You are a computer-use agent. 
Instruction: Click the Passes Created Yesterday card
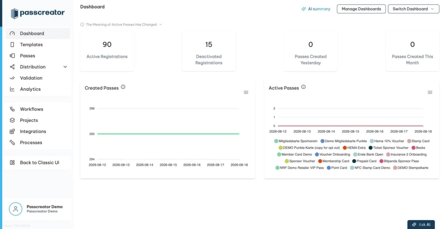tap(311, 51)
